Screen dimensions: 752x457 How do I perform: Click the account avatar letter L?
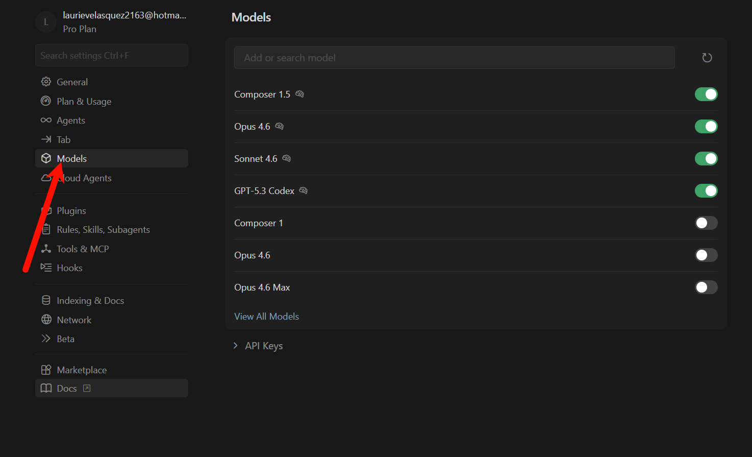46,22
